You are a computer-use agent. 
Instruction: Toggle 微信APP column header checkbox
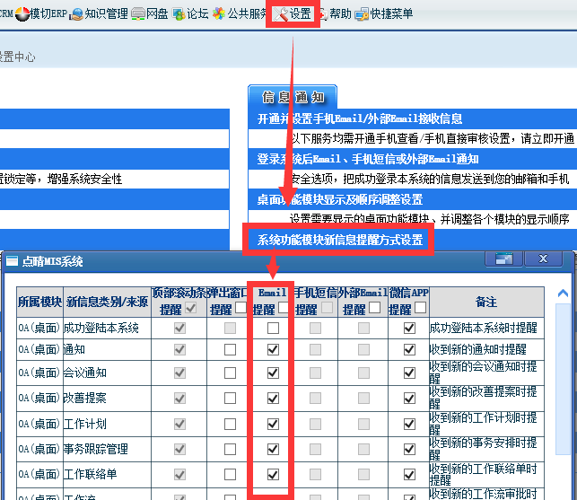pyautogui.click(x=419, y=308)
